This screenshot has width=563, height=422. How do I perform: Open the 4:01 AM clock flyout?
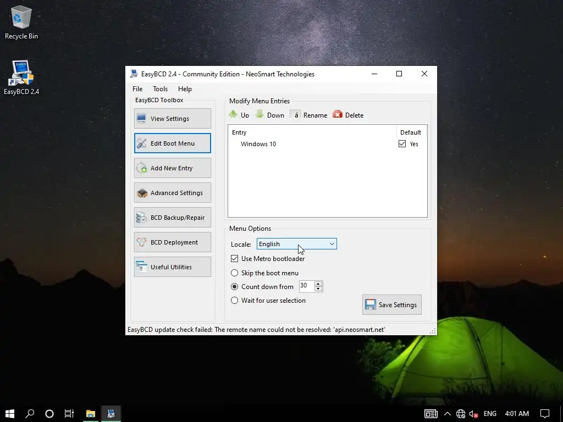(517, 414)
